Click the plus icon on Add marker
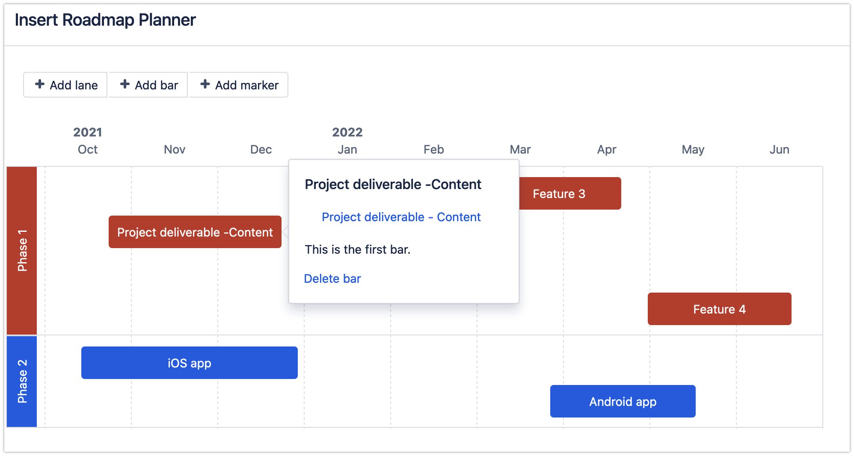 click(x=205, y=85)
